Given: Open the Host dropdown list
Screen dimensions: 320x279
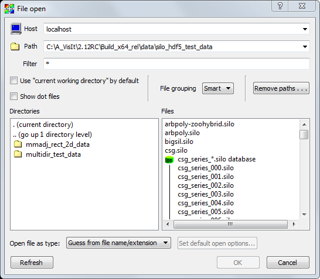Looking at the screenshot, I should [305, 29].
